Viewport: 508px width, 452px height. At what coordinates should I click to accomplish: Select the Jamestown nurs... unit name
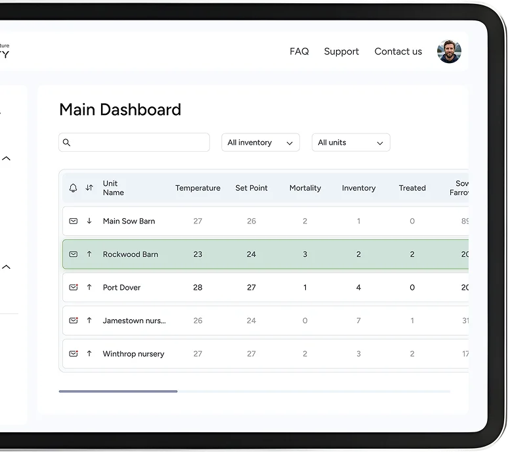coord(134,321)
